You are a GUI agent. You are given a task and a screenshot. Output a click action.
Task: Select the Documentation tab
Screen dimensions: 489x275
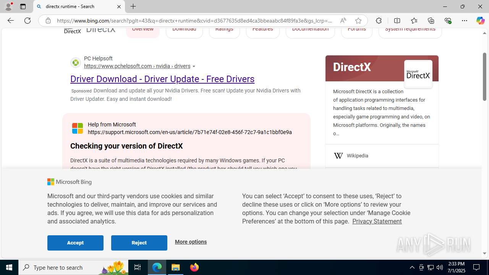pos(310,31)
